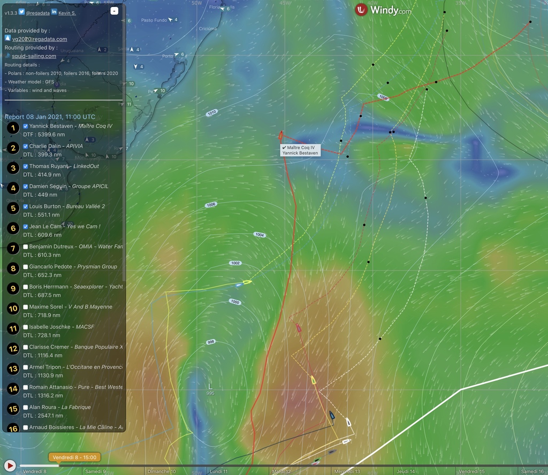
Task: Check Boris Herrmann - Seaexplorer
Action: tap(26, 287)
